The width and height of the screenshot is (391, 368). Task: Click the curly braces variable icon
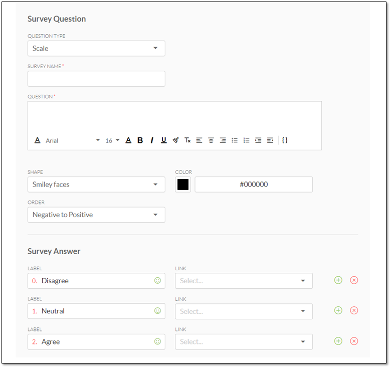tap(285, 140)
